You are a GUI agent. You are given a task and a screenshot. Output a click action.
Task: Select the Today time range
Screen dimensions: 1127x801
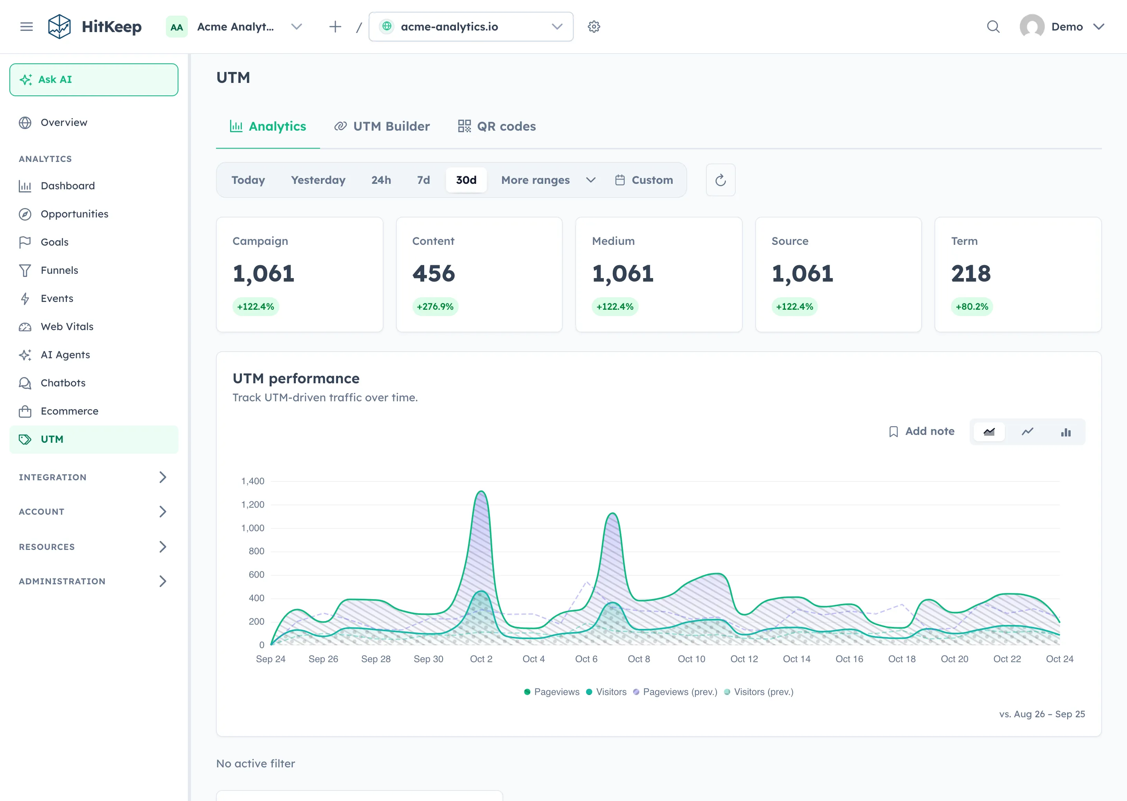pos(248,180)
